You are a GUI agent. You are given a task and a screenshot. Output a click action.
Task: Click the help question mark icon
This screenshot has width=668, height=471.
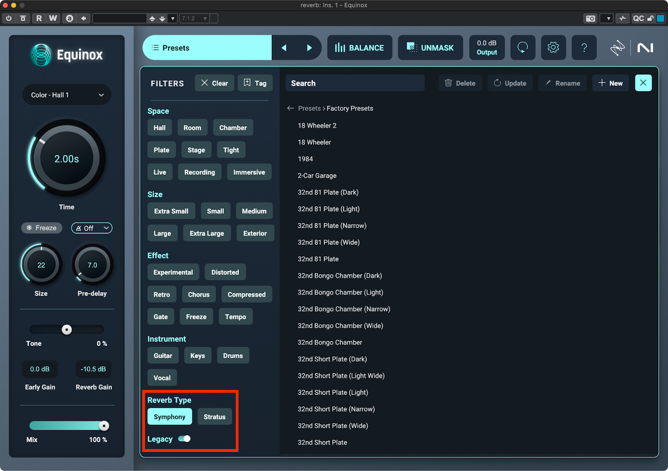point(584,48)
